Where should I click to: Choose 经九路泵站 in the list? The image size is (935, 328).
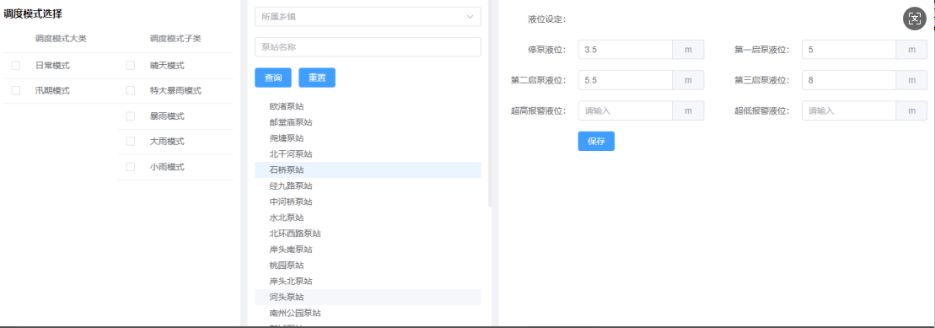(368, 186)
